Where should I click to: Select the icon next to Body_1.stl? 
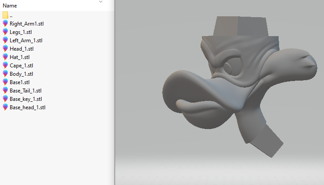[x=5, y=74]
